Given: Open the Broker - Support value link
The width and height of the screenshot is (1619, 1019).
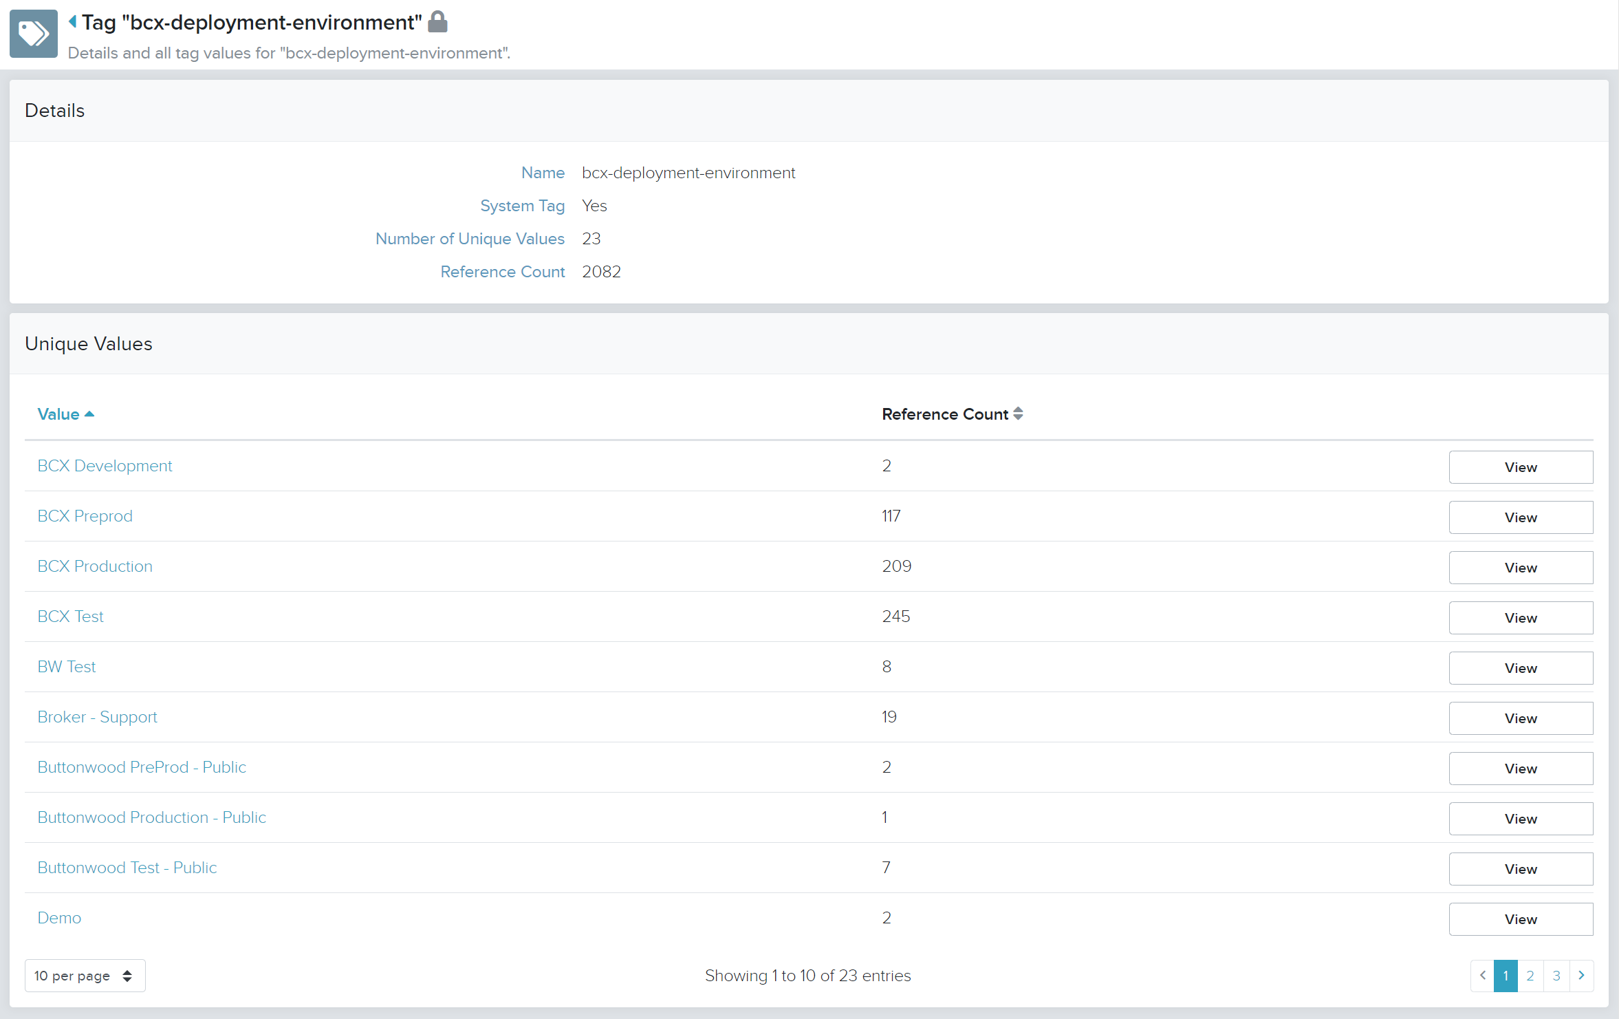Looking at the screenshot, I should [x=97, y=717].
